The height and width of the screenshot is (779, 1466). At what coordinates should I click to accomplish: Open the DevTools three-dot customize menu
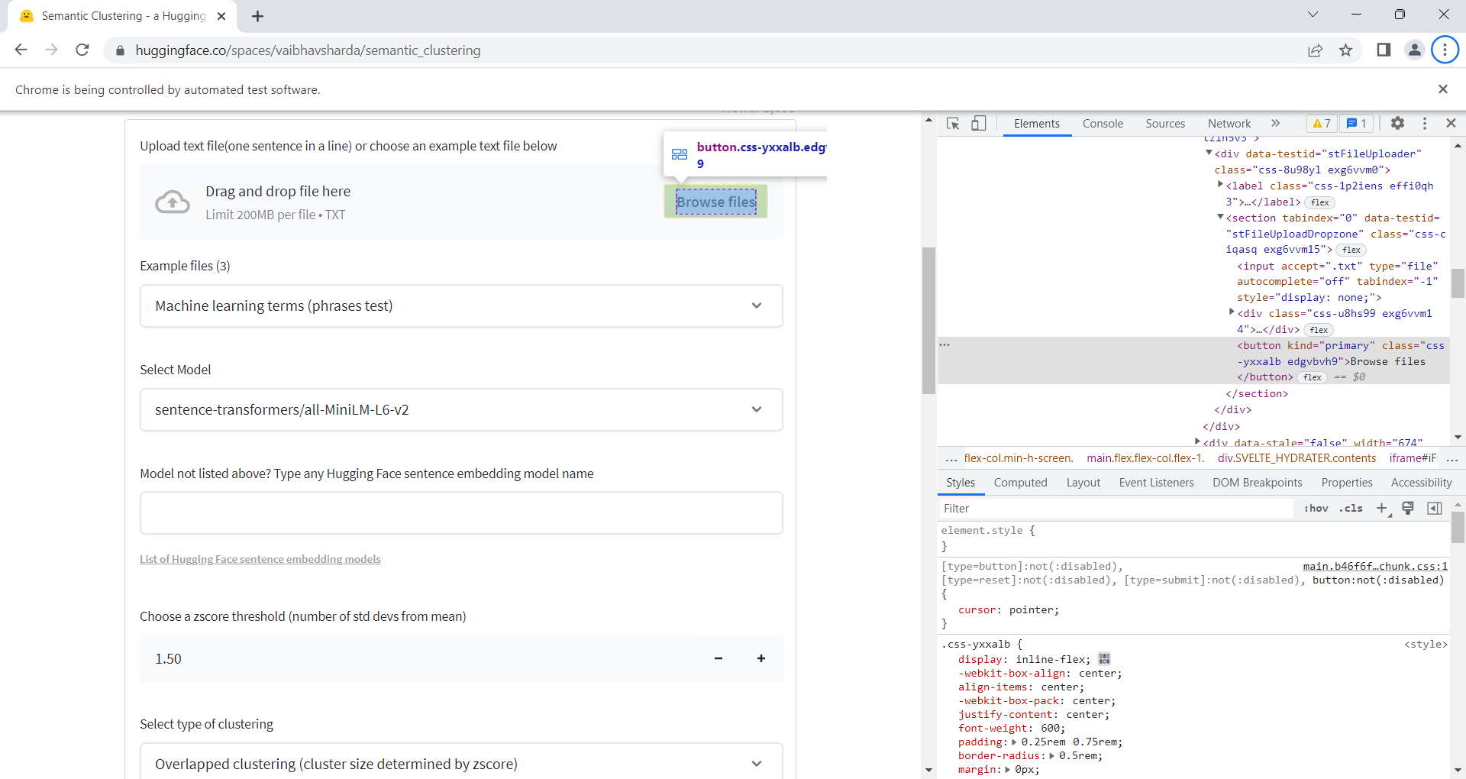[1425, 123]
